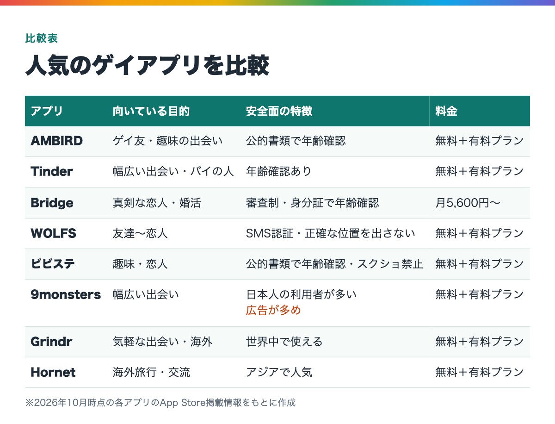Click the heading 人気のゲイアプリを比較

coord(147,66)
